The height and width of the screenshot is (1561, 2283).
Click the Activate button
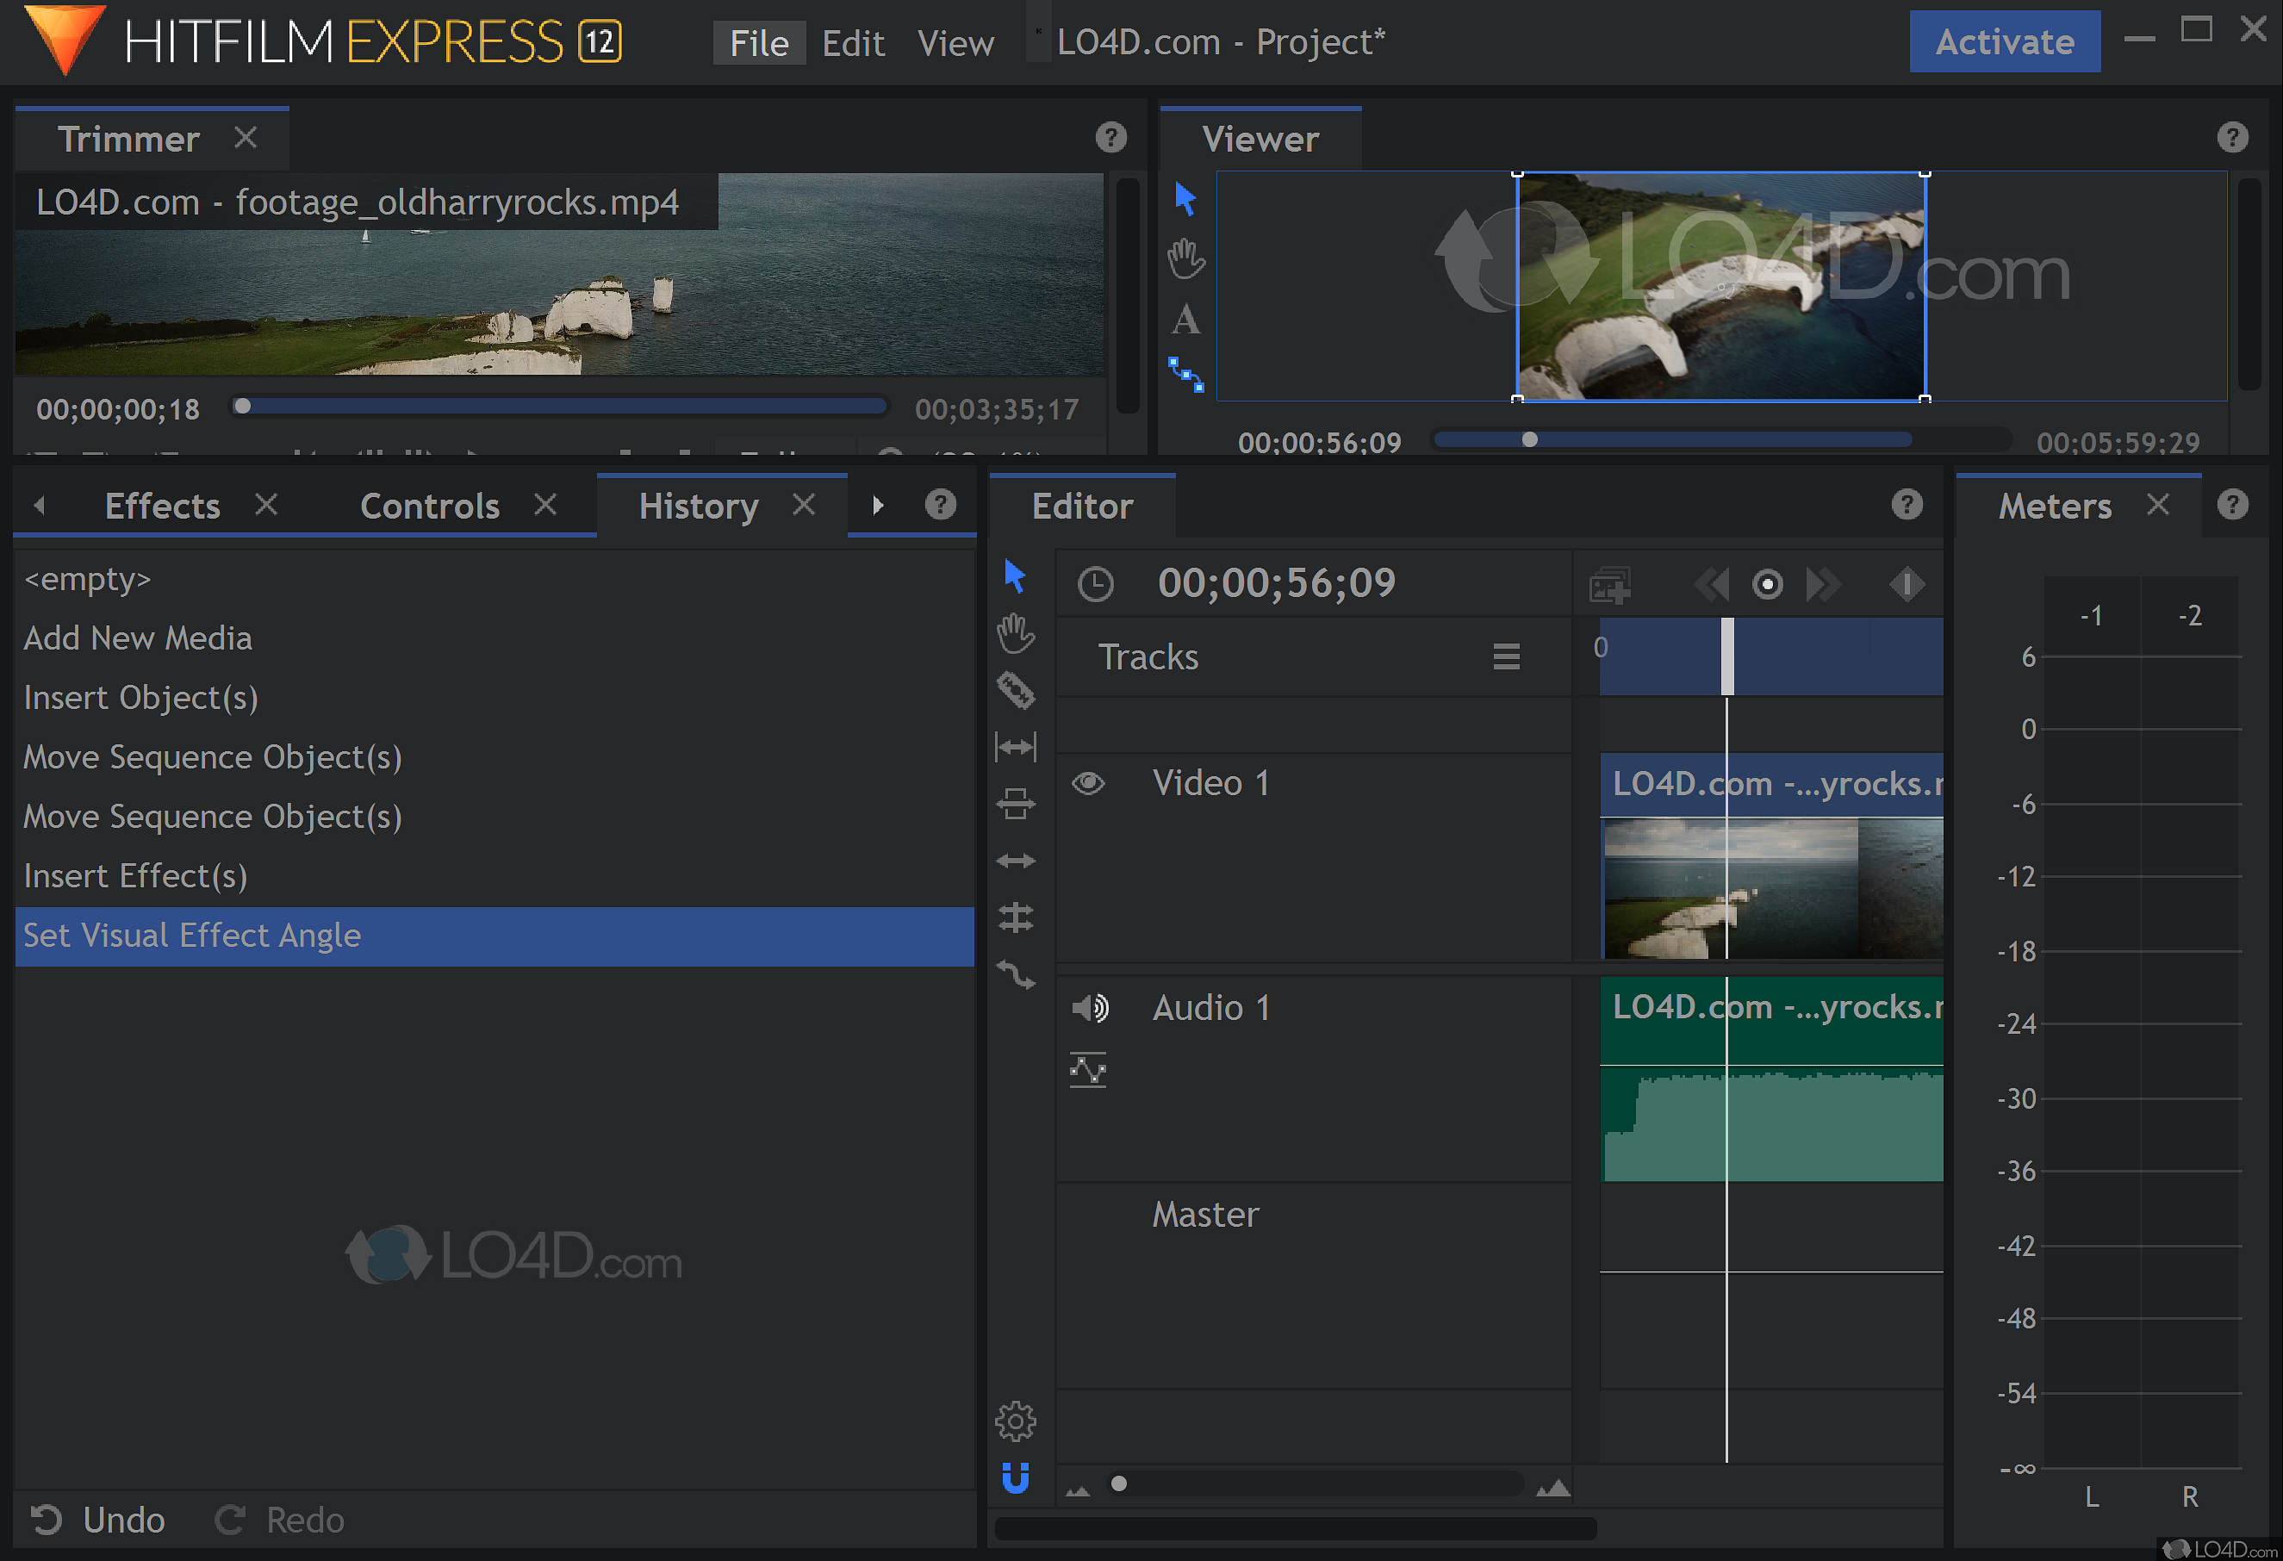[x=2004, y=42]
